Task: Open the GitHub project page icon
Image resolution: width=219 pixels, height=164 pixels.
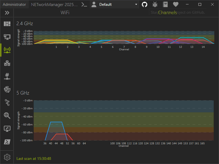Action: pos(144,4)
